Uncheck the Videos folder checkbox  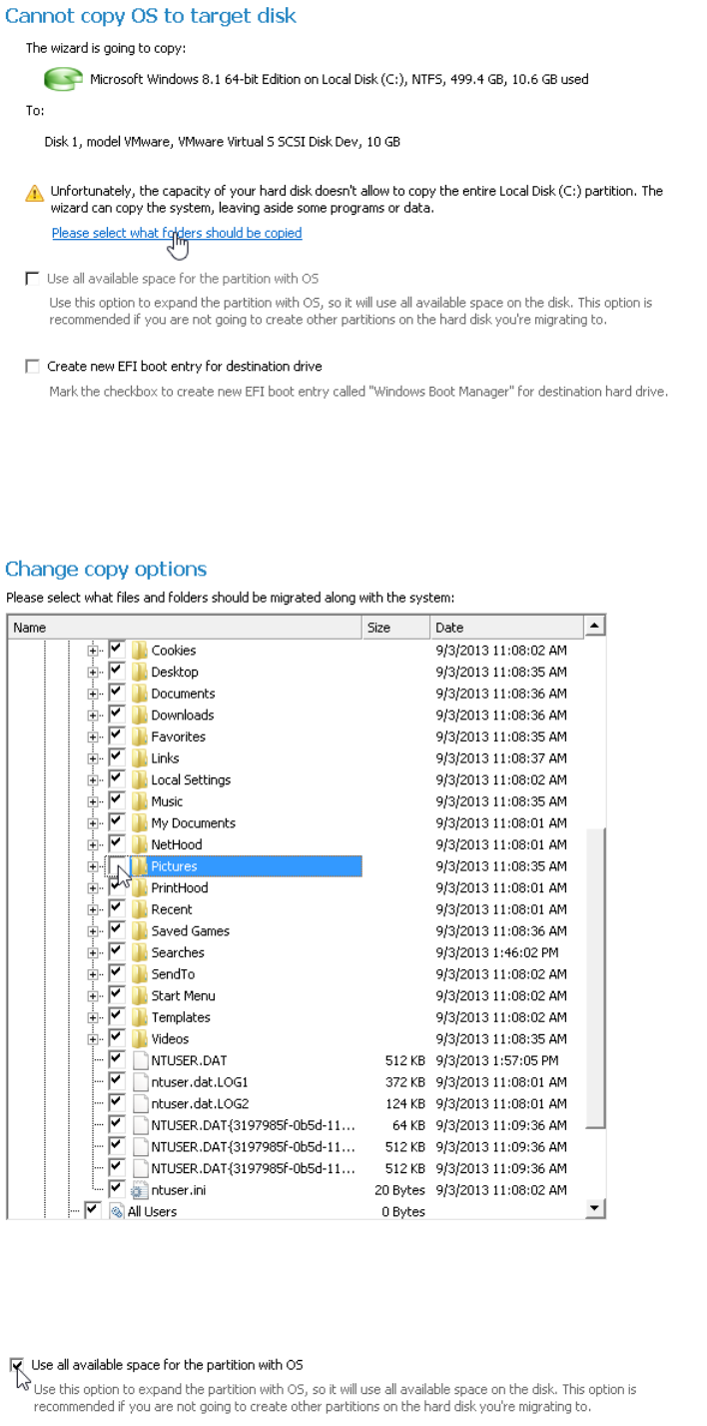click(117, 1038)
